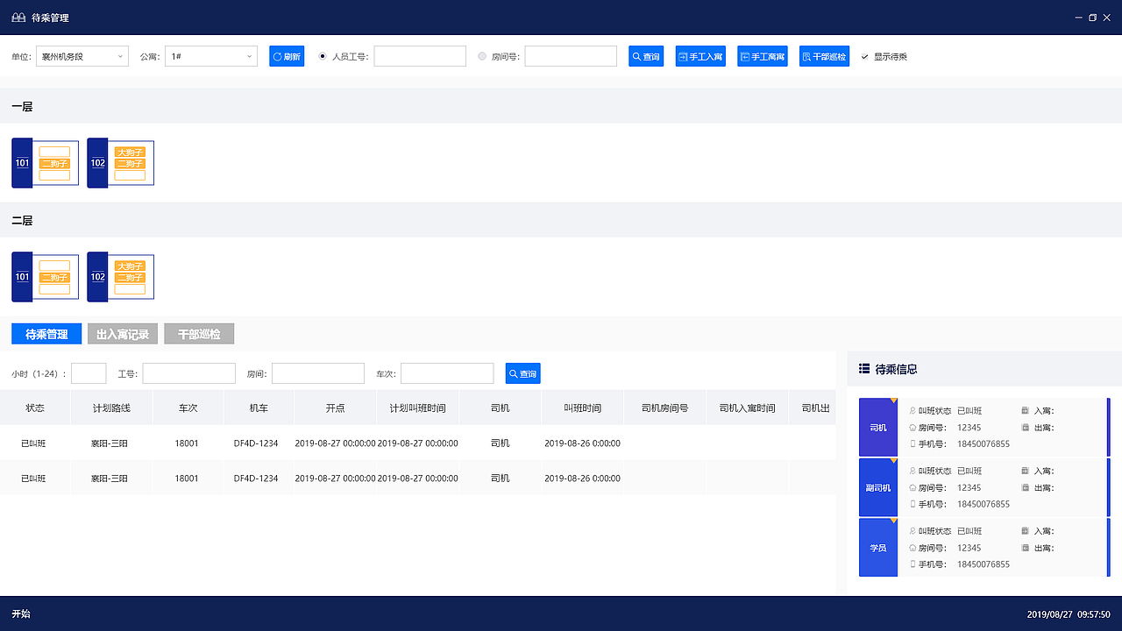Click the top toolbar 查询 search button

646,56
